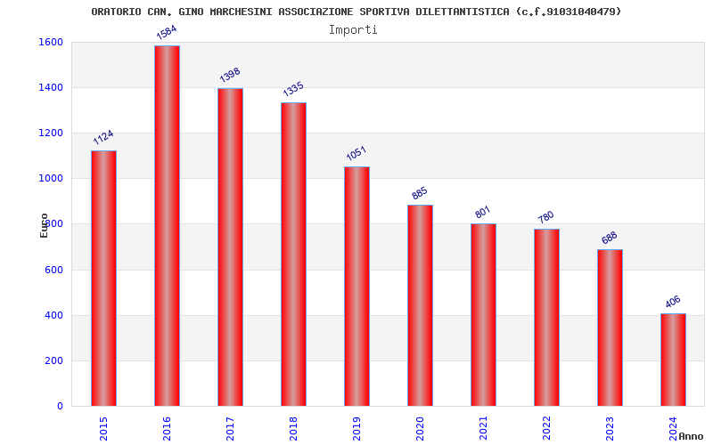Click the value label 1124
713x445 pixels.
tap(103, 137)
